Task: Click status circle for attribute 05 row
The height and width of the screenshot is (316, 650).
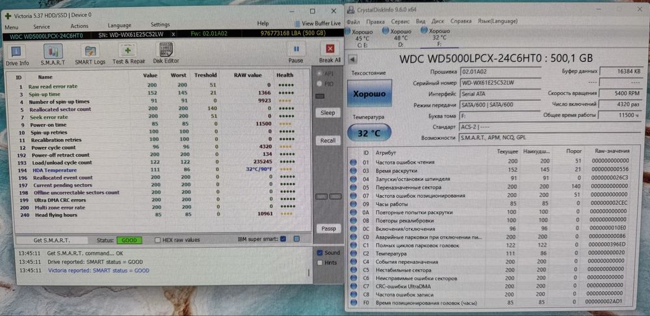Action: (353, 187)
